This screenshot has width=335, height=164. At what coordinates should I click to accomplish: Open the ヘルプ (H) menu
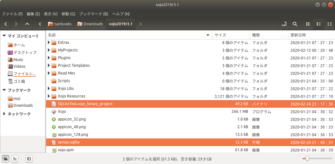121,14
